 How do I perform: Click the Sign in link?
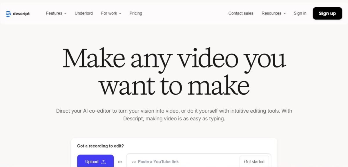pyautogui.click(x=300, y=13)
